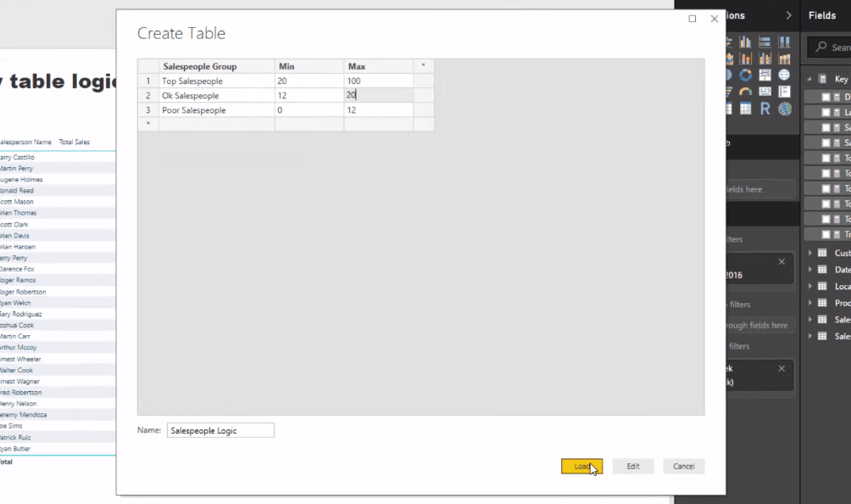Tick the To measure checkbox just above Tr
Viewport: 851px width, 504px height.
(826, 219)
